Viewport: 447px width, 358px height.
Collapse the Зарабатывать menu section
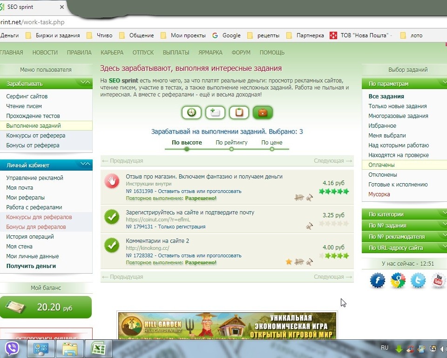coord(85,83)
